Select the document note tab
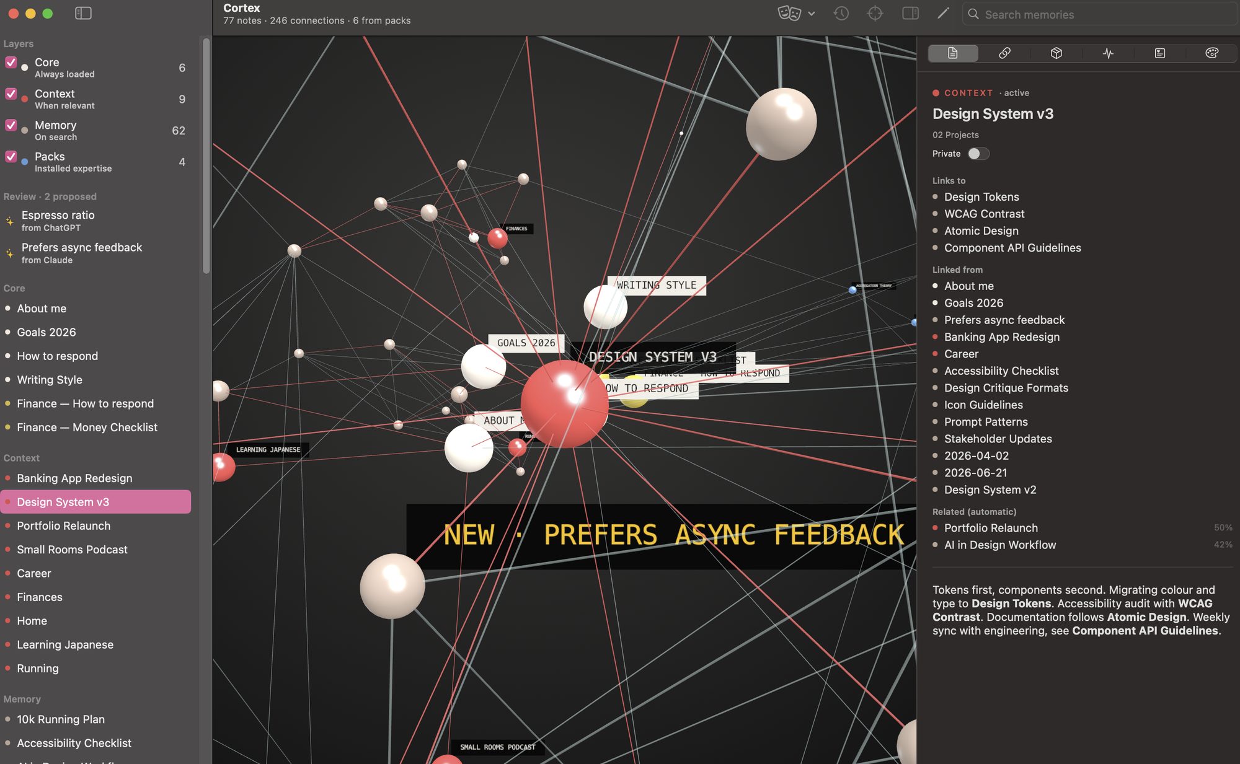The width and height of the screenshot is (1240, 764). tap(953, 53)
